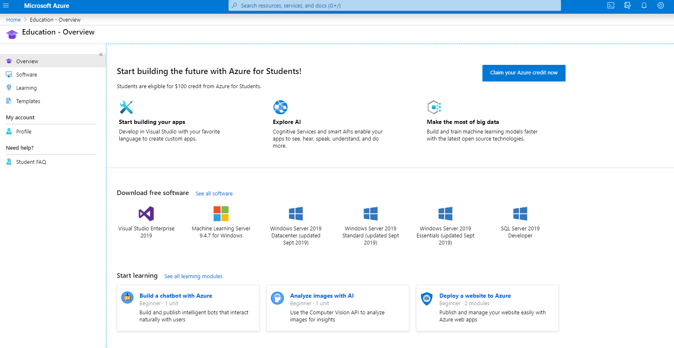The image size is (674, 348).
Task: Open the Azure portal hamburger menu
Action: tap(6, 6)
